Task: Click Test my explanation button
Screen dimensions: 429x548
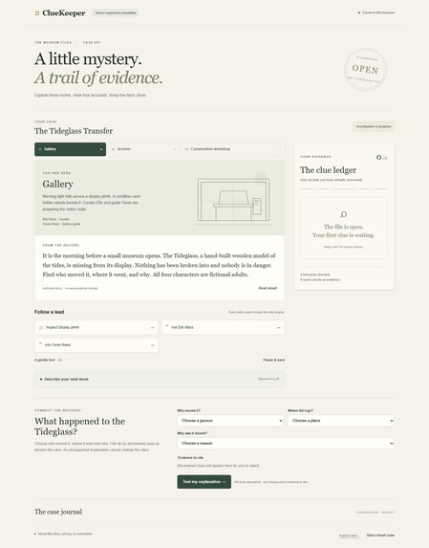Action: tap(204, 482)
